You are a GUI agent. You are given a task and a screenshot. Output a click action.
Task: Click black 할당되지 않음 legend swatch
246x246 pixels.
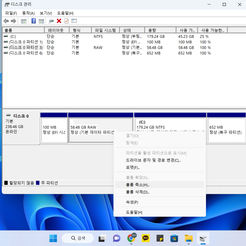pyautogui.click(x=6, y=183)
